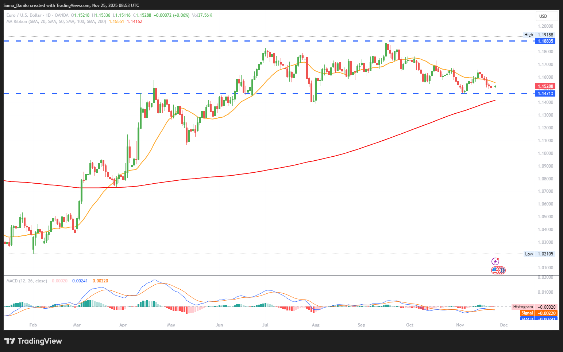This screenshot has height=352, width=563.
Task: Click the MACD (12, 26, close) legend
Action: pos(27,281)
